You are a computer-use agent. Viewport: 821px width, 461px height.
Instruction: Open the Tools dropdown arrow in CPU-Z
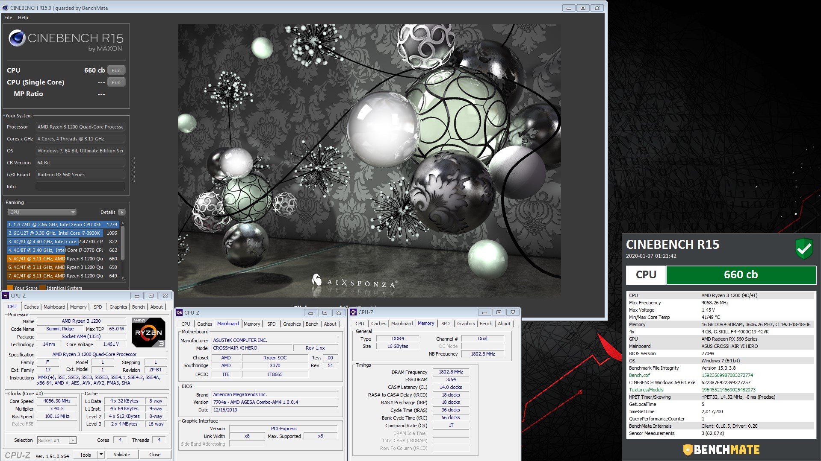coord(101,455)
